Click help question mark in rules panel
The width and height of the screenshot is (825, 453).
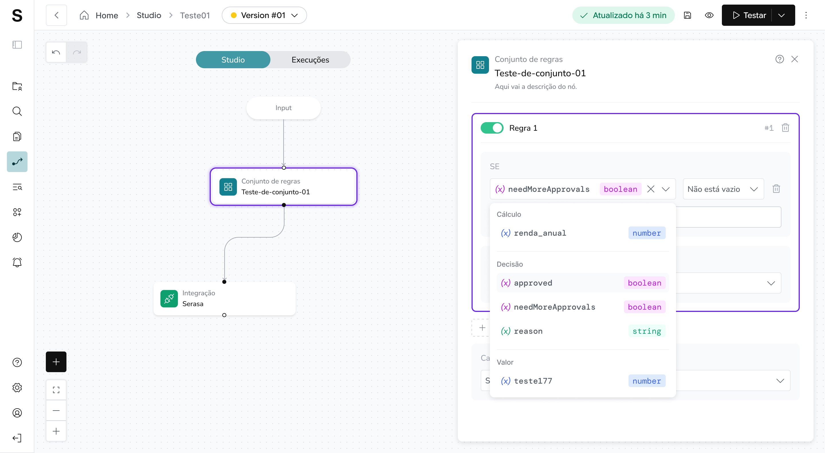pos(779,59)
